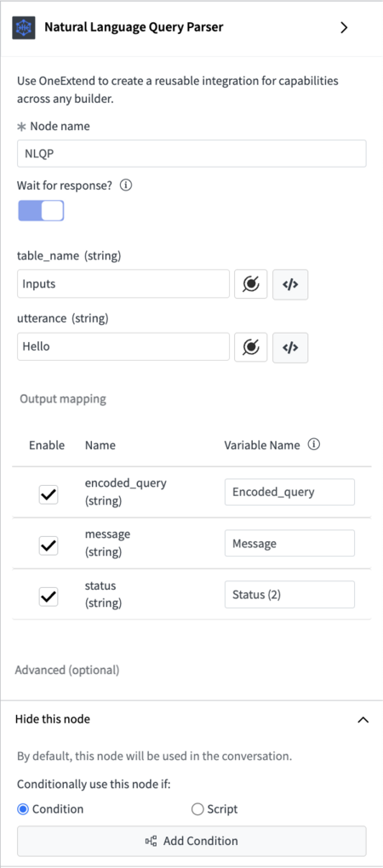Open data pill picker for utterance

pyautogui.click(x=251, y=348)
